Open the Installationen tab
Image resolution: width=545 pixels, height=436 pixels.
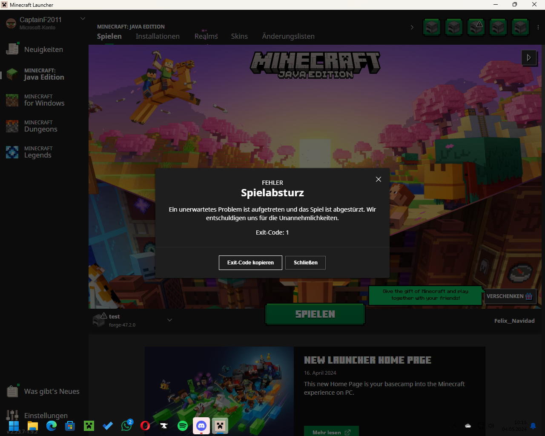pyautogui.click(x=158, y=36)
